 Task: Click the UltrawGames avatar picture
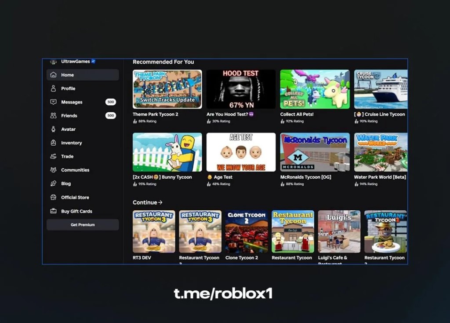point(53,62)
